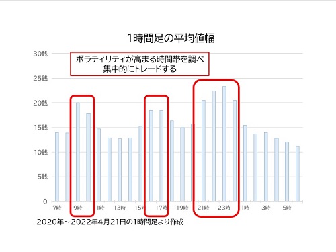
Task: Click the 5銭 y-axis label
Action: 42,177
